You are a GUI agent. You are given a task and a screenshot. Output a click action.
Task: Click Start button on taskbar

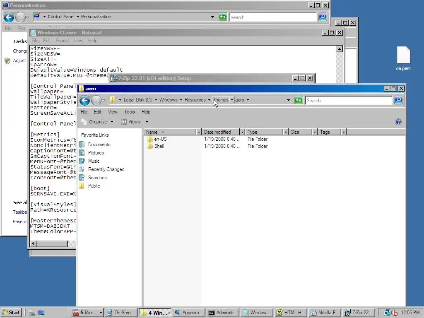11,313
